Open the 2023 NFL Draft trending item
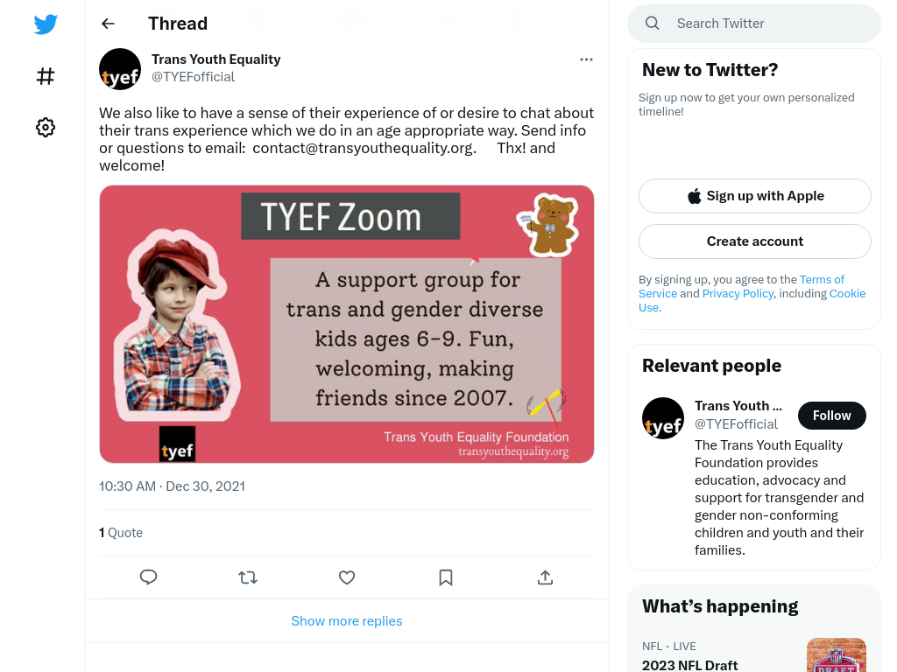The height and width of the screenshot is (672, 897). click(x=689, y=665)
